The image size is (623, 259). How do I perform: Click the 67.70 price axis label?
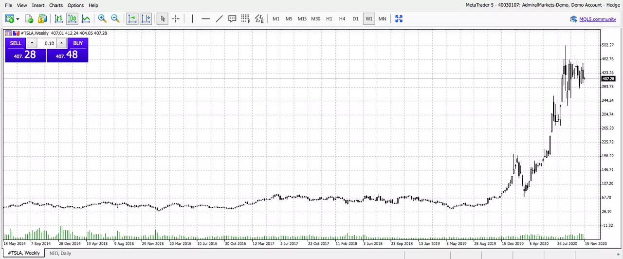point(607,198)
